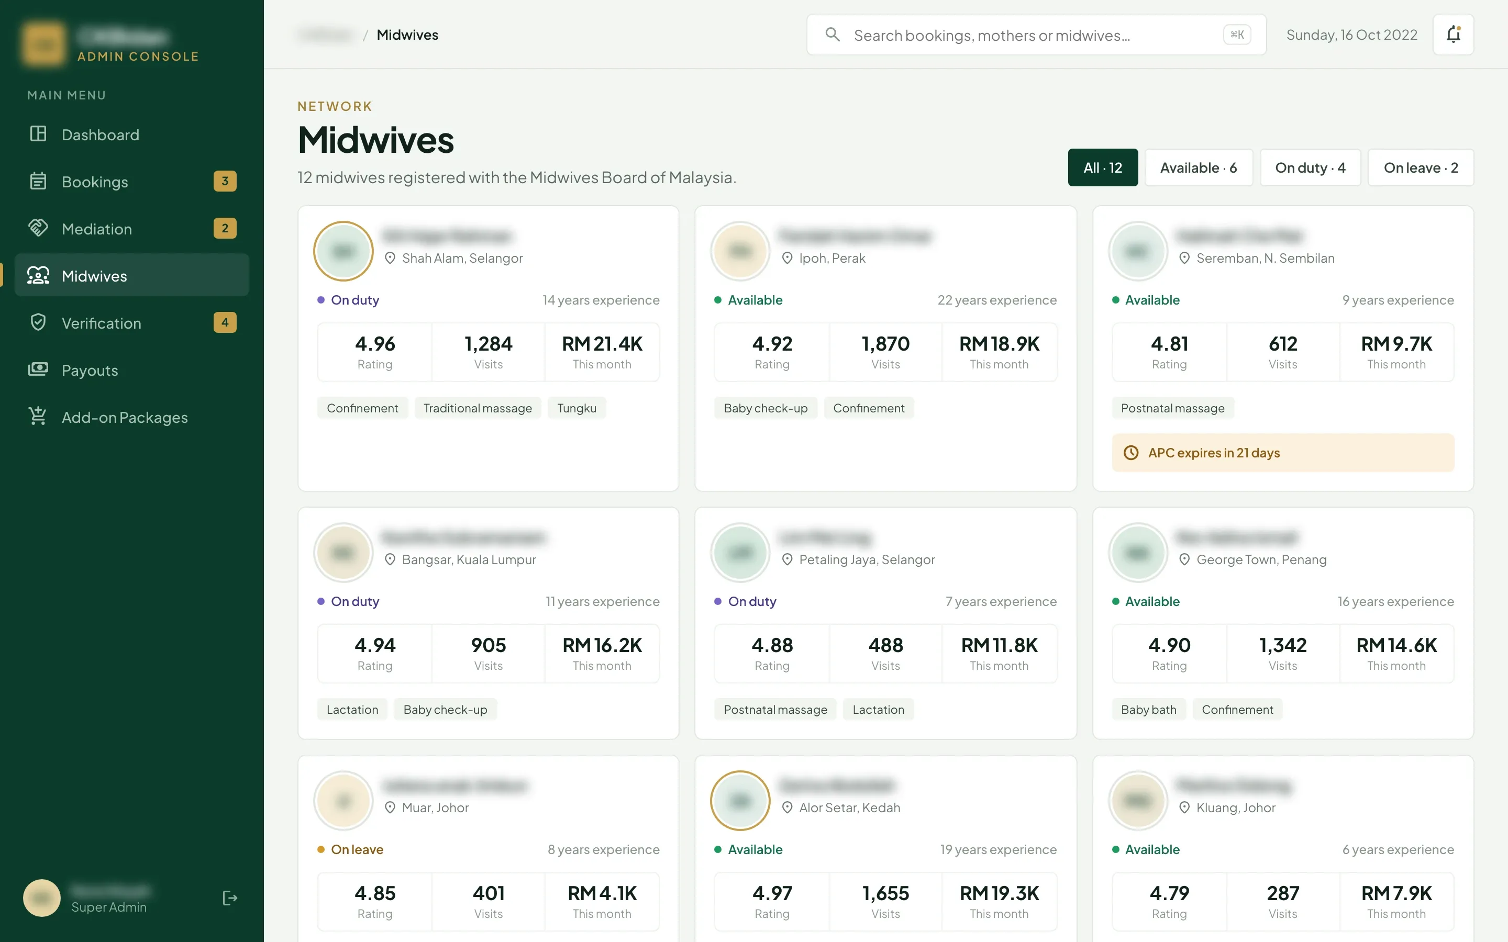Open Petaling Jaya midwife avatar
Image resolution: width=1508 pixels, height=942 pixels.
coord(740,553)
